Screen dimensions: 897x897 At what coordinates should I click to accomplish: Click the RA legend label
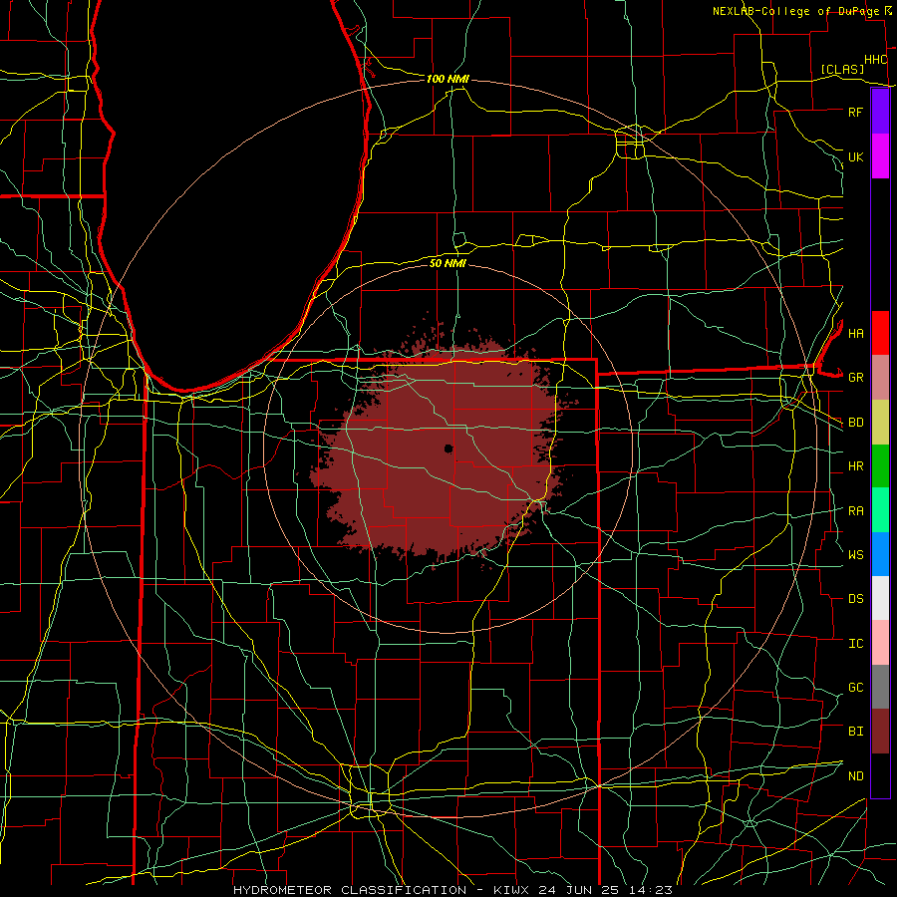tap(855, 511)
